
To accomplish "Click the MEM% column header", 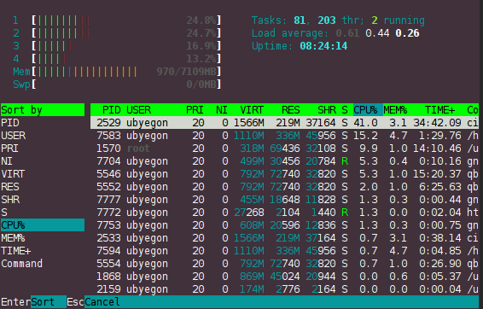I will [x=395, y=110].
